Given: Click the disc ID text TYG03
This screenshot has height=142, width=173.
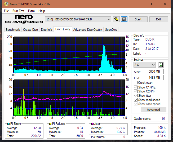Looking at the screenshot, I should [150, 44].
